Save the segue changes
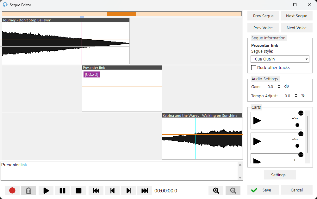This screenshot has height=199, width=317. point(263,190)
